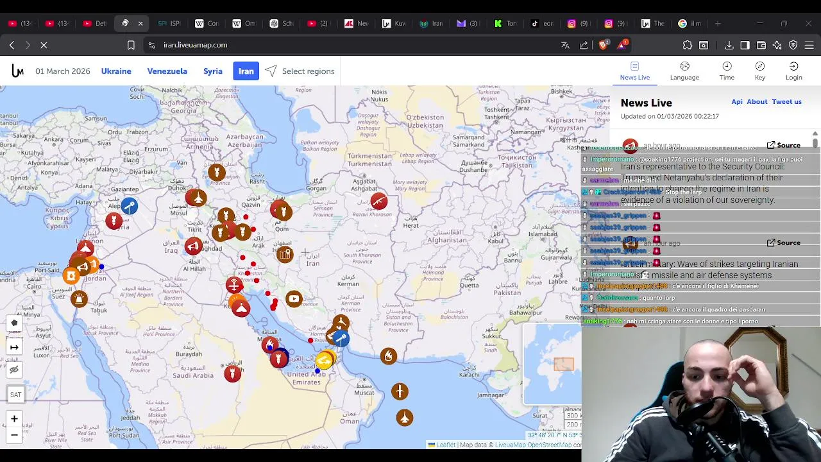This screenshot has width=821, height=462.
Task: Open the Language selector
Action: [x=684, y=71]
